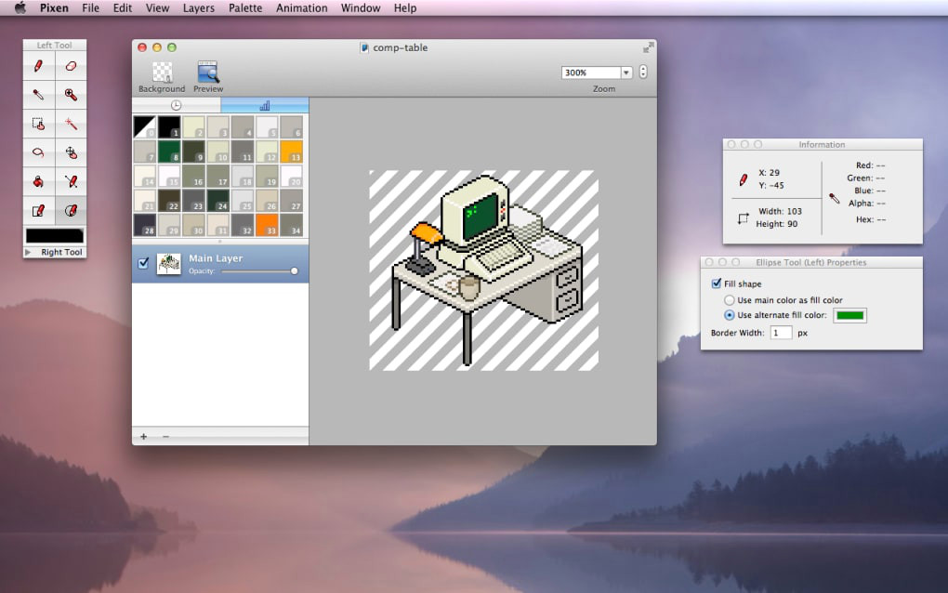The height and width of the screenshot is (593, 948).
Task: Click the zoom stepper control
Action: 642,72
